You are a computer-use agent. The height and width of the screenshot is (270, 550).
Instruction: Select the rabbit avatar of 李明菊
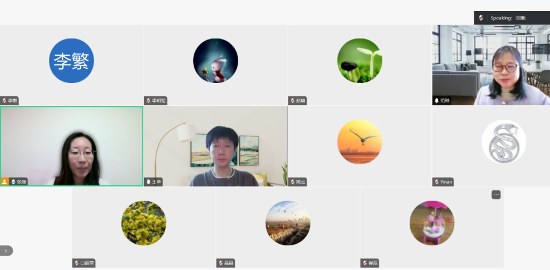(216, 61)
